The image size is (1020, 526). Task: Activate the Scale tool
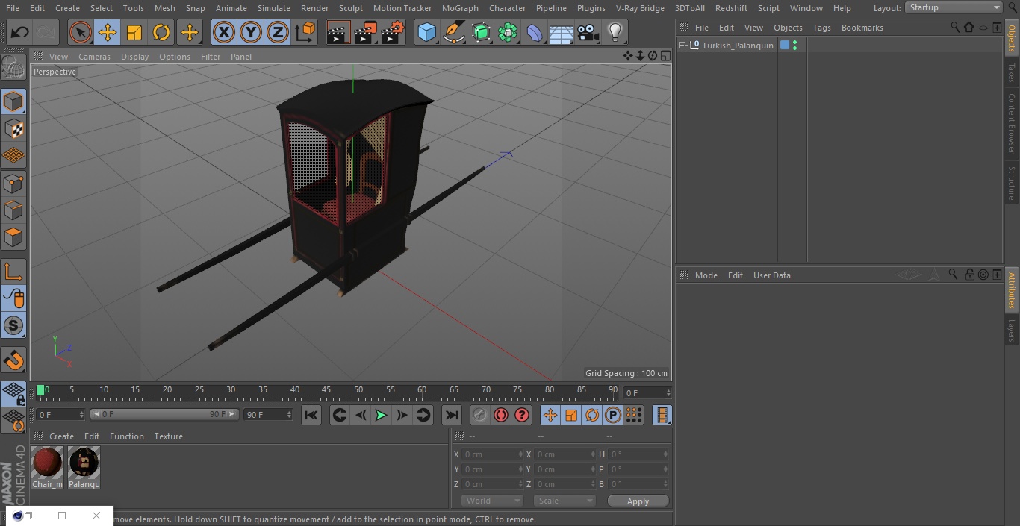click(134, 33)
